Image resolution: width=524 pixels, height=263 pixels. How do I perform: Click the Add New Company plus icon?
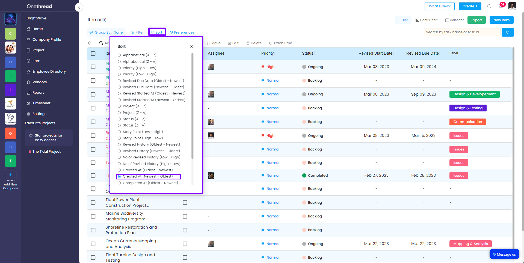point(10,175)
